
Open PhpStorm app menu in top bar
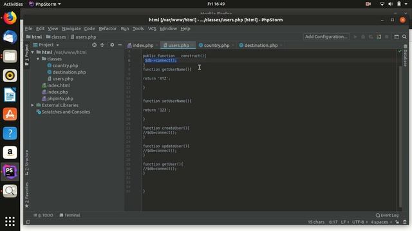pos(45,4)
